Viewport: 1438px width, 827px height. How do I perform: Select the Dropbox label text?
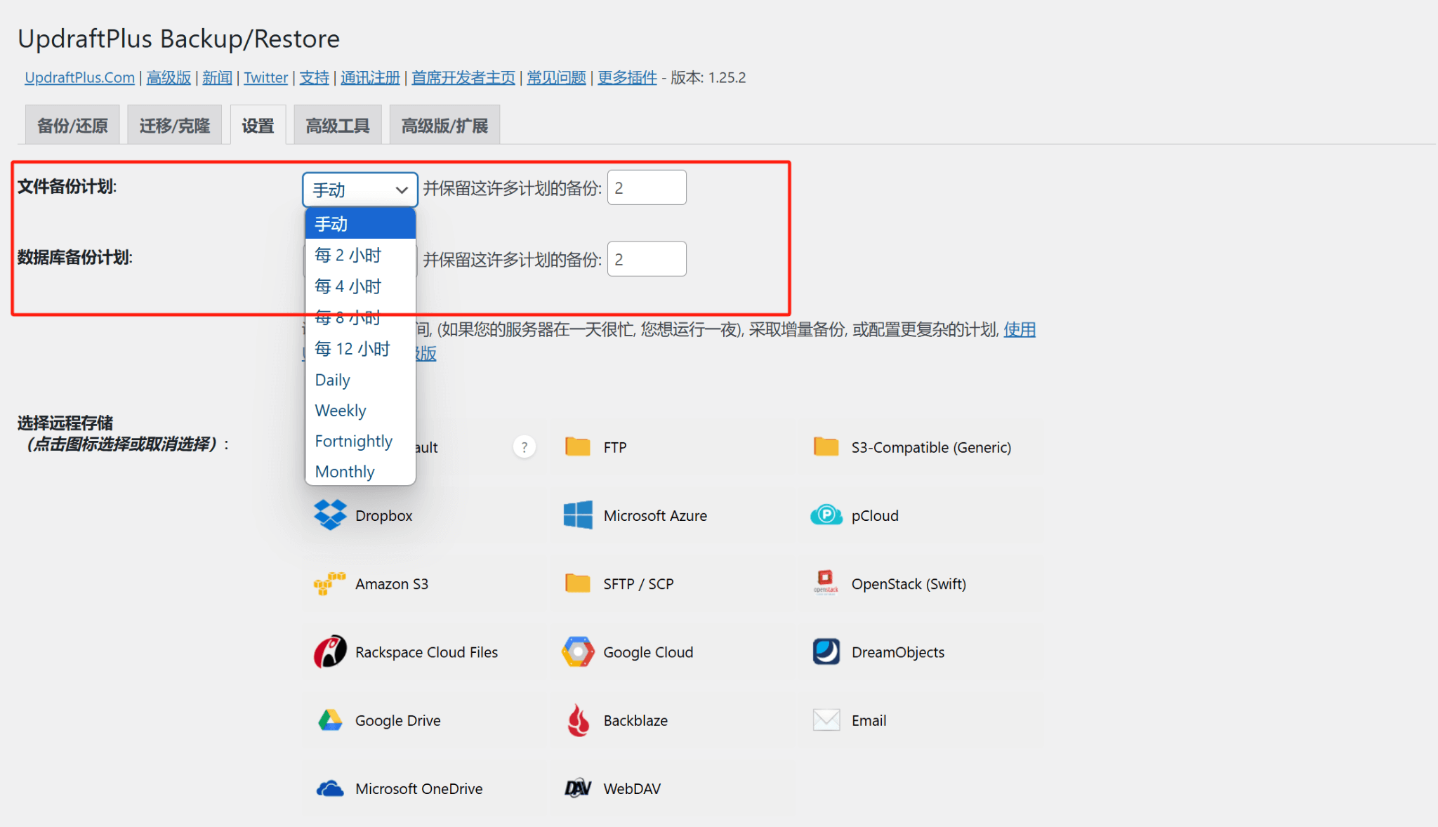click(383, 515)
